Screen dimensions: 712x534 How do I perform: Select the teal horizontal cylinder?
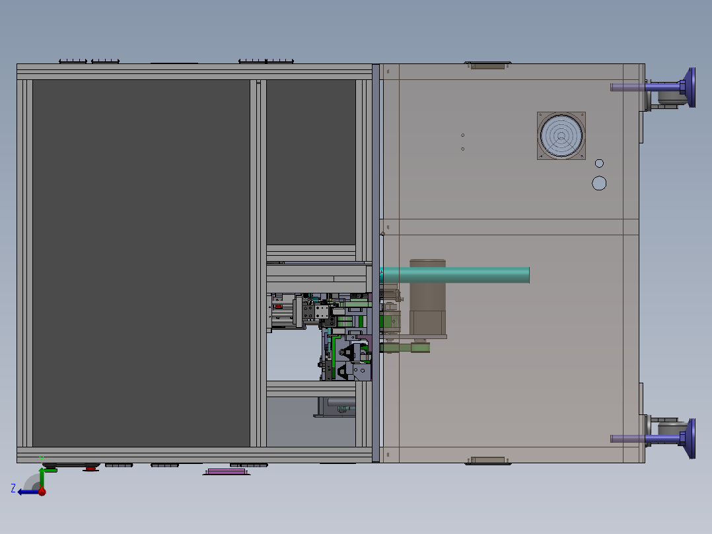pos(454,276)
